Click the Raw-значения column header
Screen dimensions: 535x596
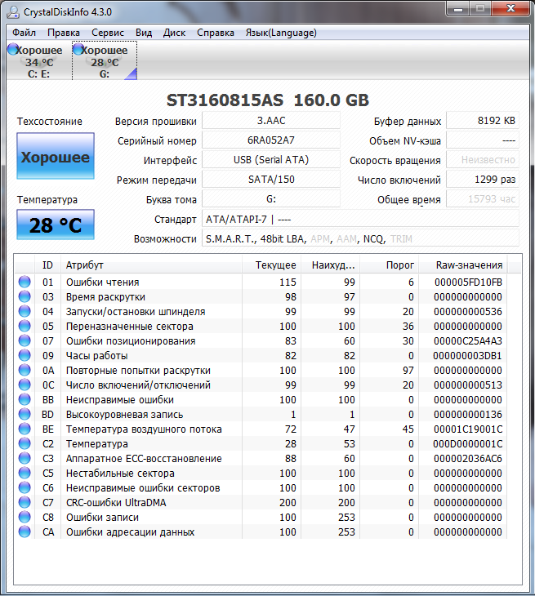click(x=462, y=265)
